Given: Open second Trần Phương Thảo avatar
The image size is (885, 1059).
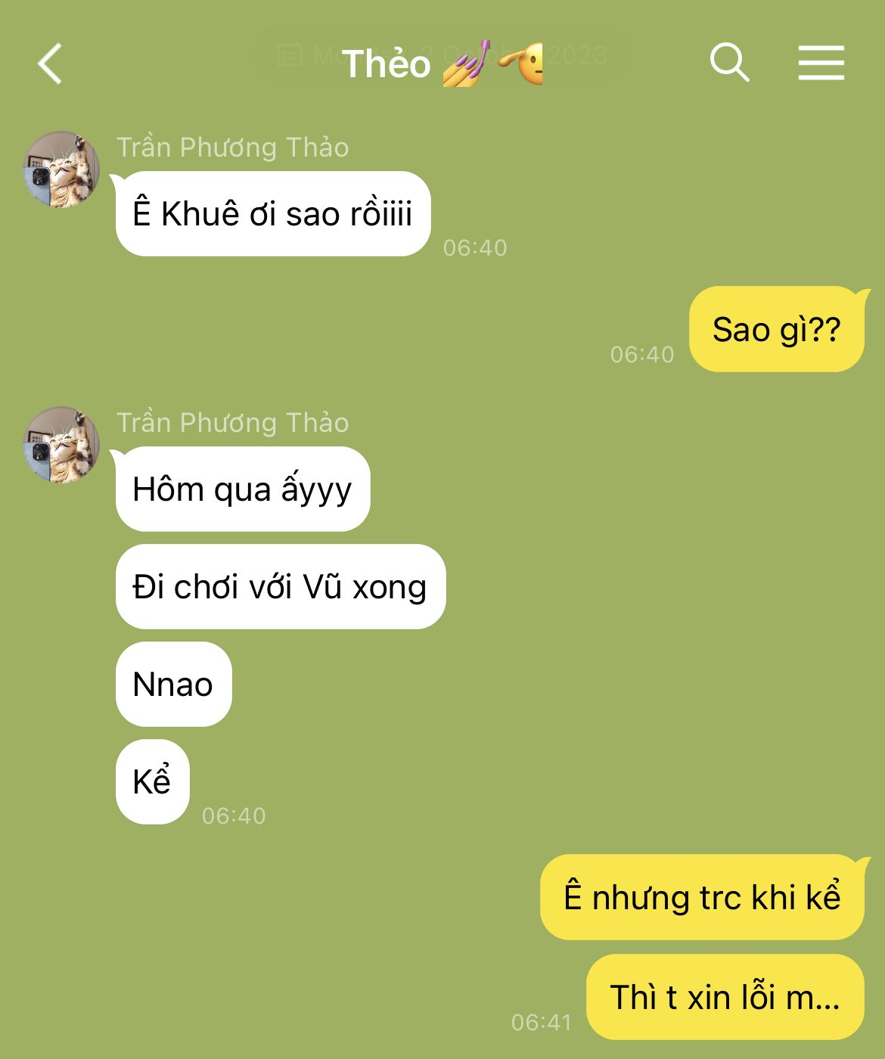Looking at the screenshot, I should pos(61,445).
